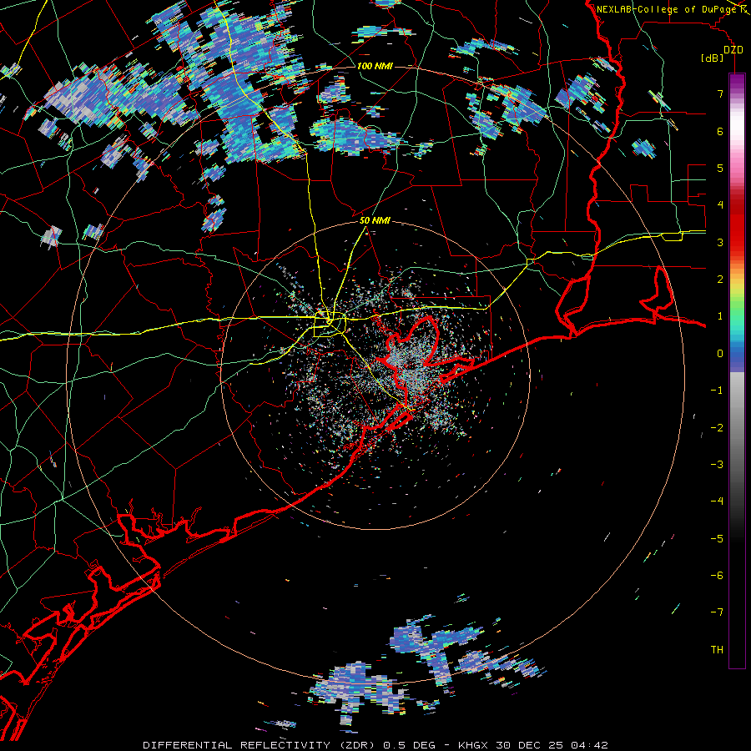The width and height of the screenshot is (751, 751).
Task: Click the "DIFFERENTIAL REFLECTIVITY" caption text
Action: tap(236, 745)
